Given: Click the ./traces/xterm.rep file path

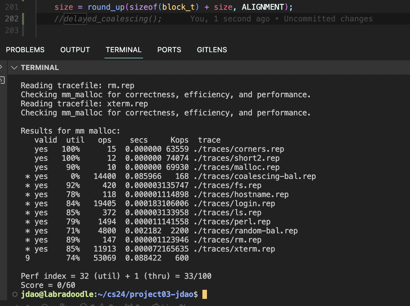Looking at the screenshot, I should 234,249.
